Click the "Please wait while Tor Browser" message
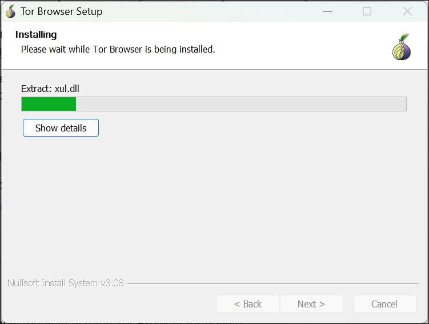 118,50
